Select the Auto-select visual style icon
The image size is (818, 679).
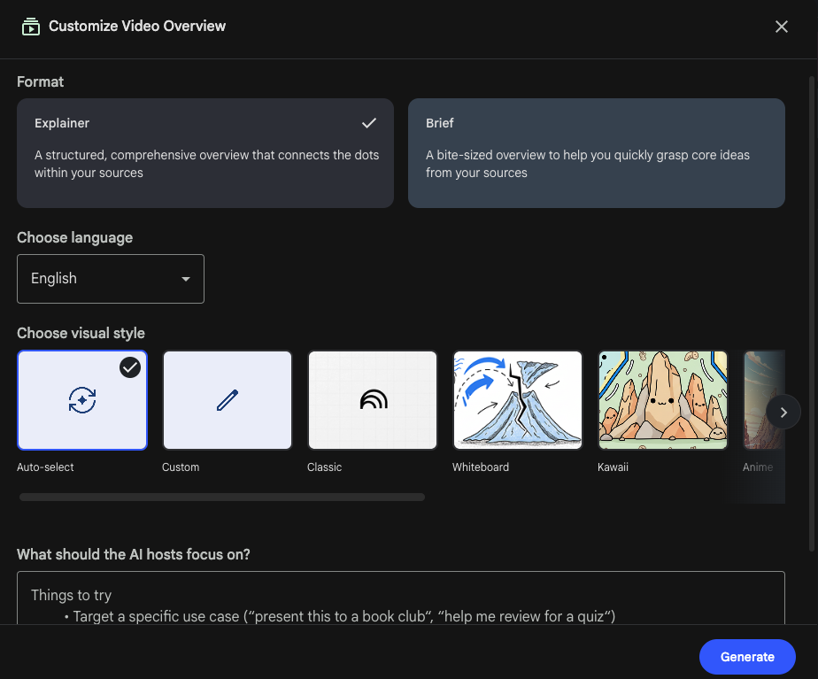pyautogui.click(x=82, y=400)
